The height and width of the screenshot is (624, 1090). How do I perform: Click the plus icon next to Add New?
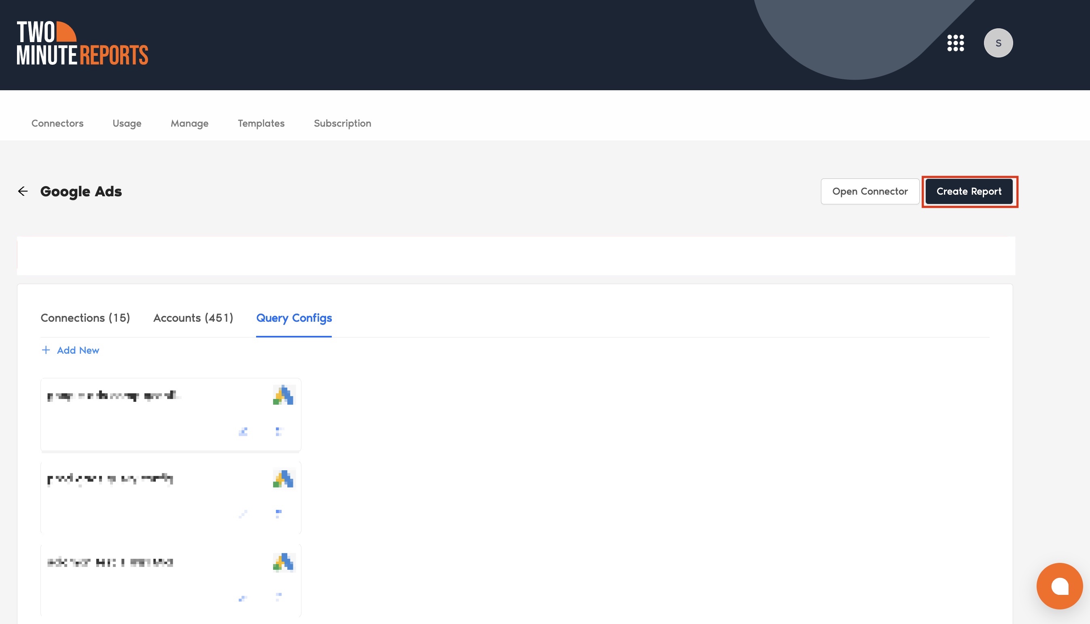46,350
